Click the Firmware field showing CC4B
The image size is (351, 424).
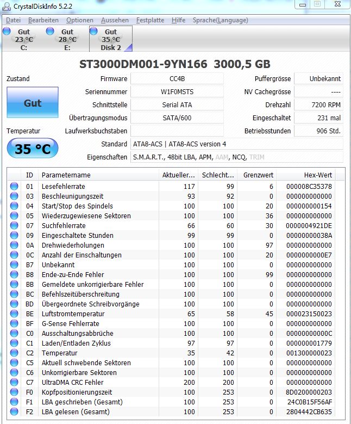177,79
